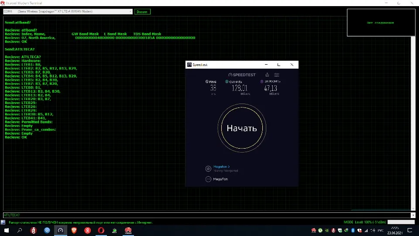
Task: Click the Huawei tray icon
Action: (x=314, y=230)
